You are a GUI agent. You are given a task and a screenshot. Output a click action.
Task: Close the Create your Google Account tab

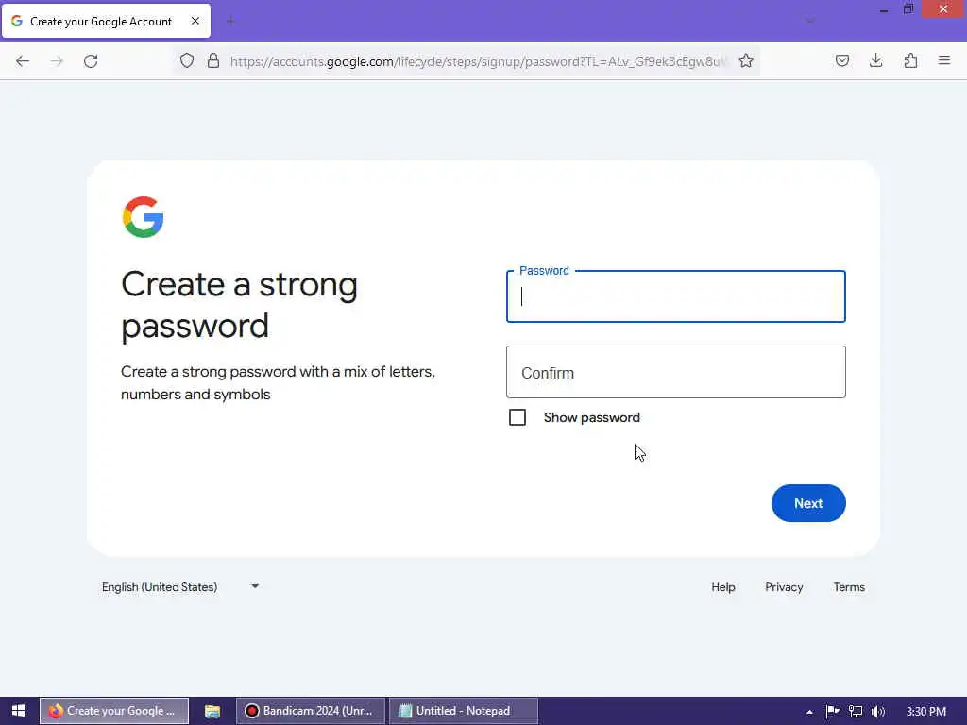click(x=195, y=21)
